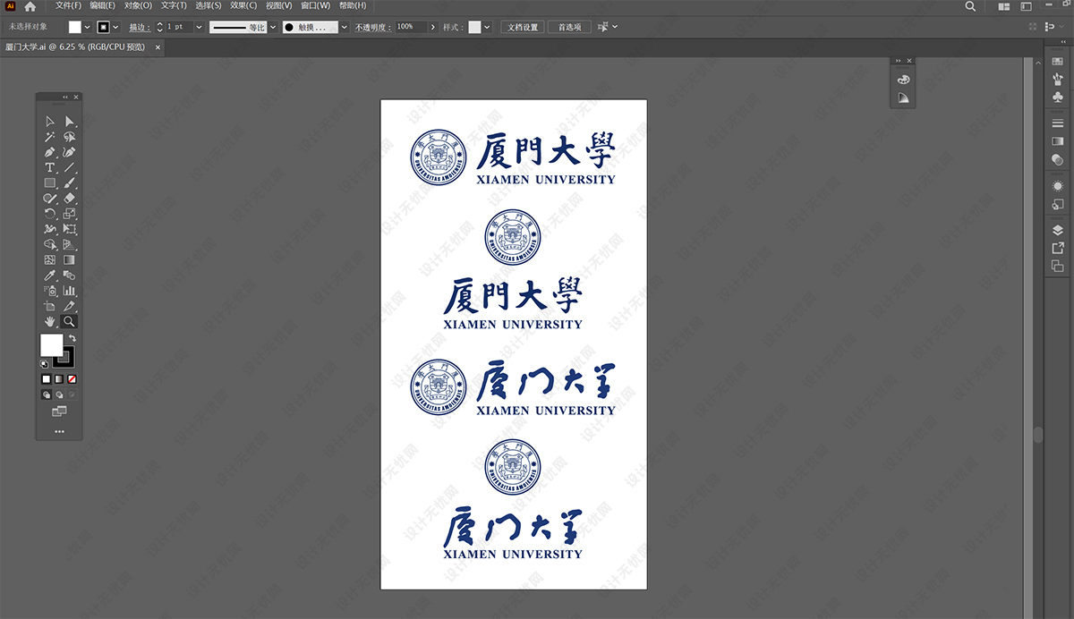
Task: Select the Eraser tool
Action: [x=70, y=199]
